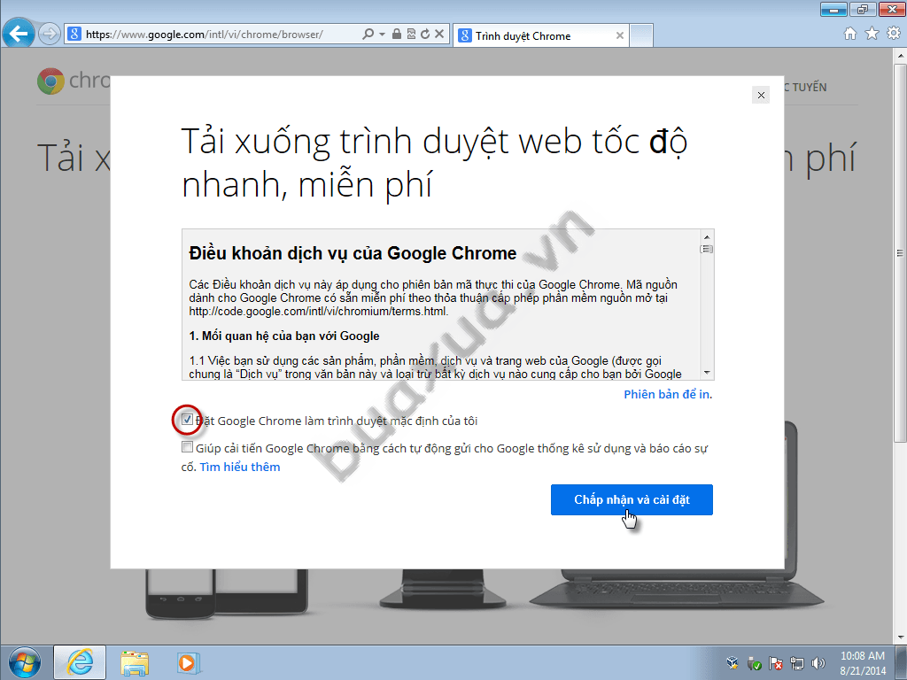Click Safely Remove Hardware tray icon

tap(754, 663)
